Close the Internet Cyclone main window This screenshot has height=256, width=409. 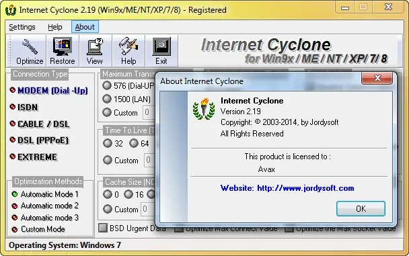pyautogui.click(x=389, y=7)
